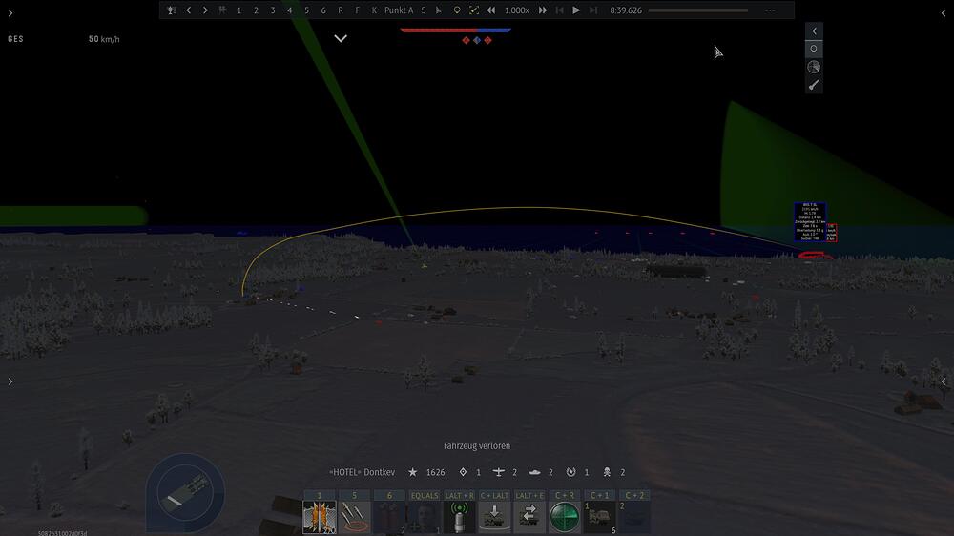This screenshot has width=954, height=536.
Task: Switch to R camera mode
Action: 341,10
